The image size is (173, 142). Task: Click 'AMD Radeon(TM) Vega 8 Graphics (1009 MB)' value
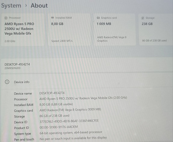pos(70,110)
